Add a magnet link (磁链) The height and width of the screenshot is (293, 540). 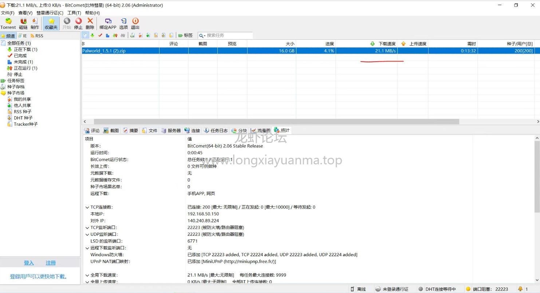tap(23, 24)
